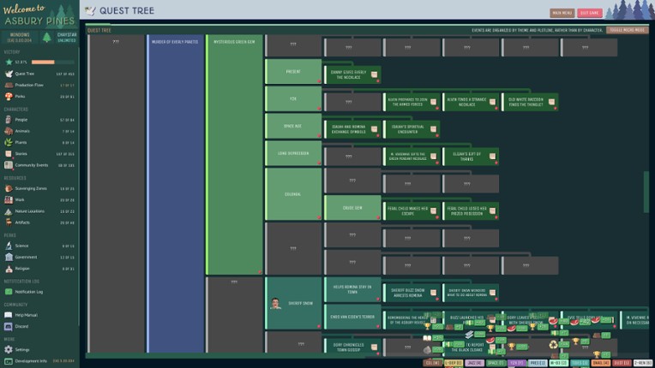Open the Quest Tree sidebar entry
Viewport: 655px width, 368px height.
(x=24, y=74)
